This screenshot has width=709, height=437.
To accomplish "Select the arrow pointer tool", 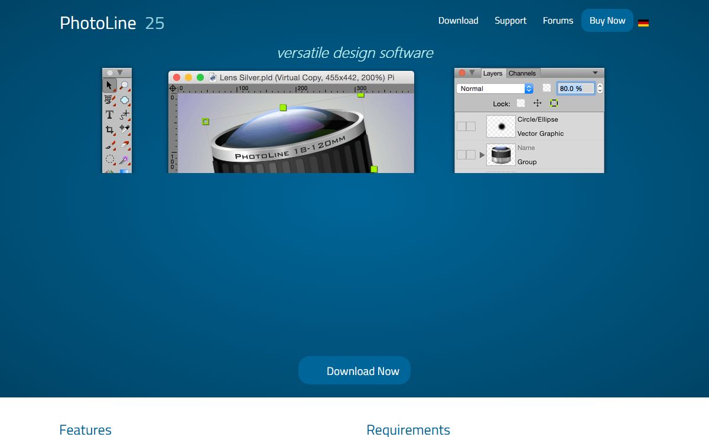I will tap(109, 85).
